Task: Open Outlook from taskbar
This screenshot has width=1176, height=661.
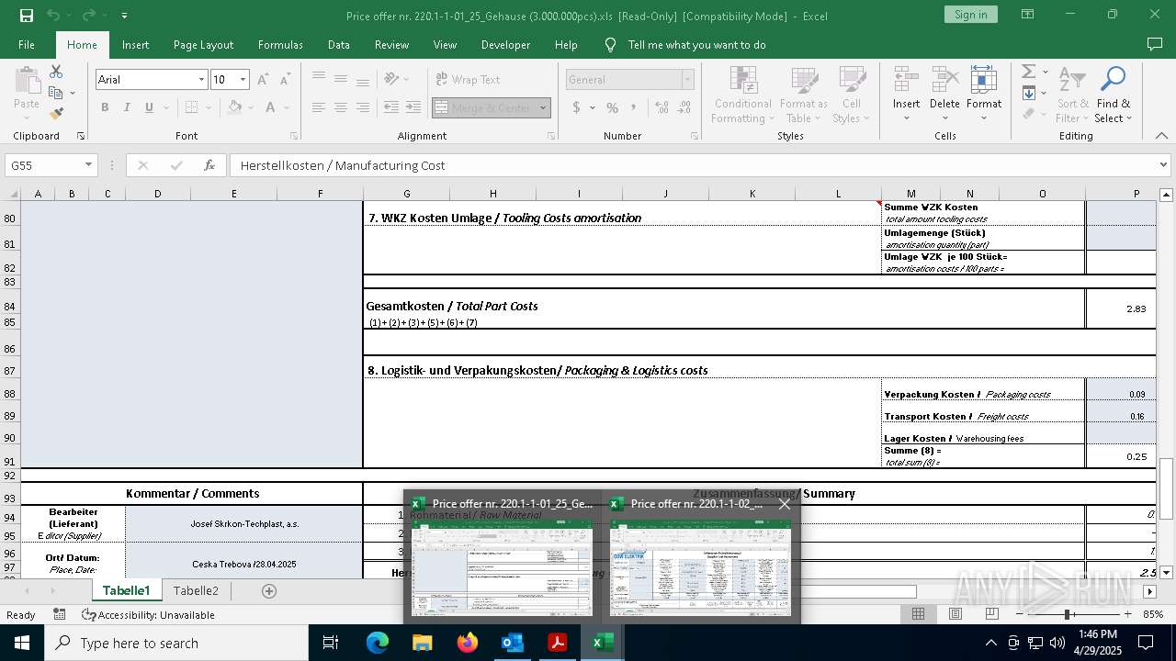Action: (512, 643)
